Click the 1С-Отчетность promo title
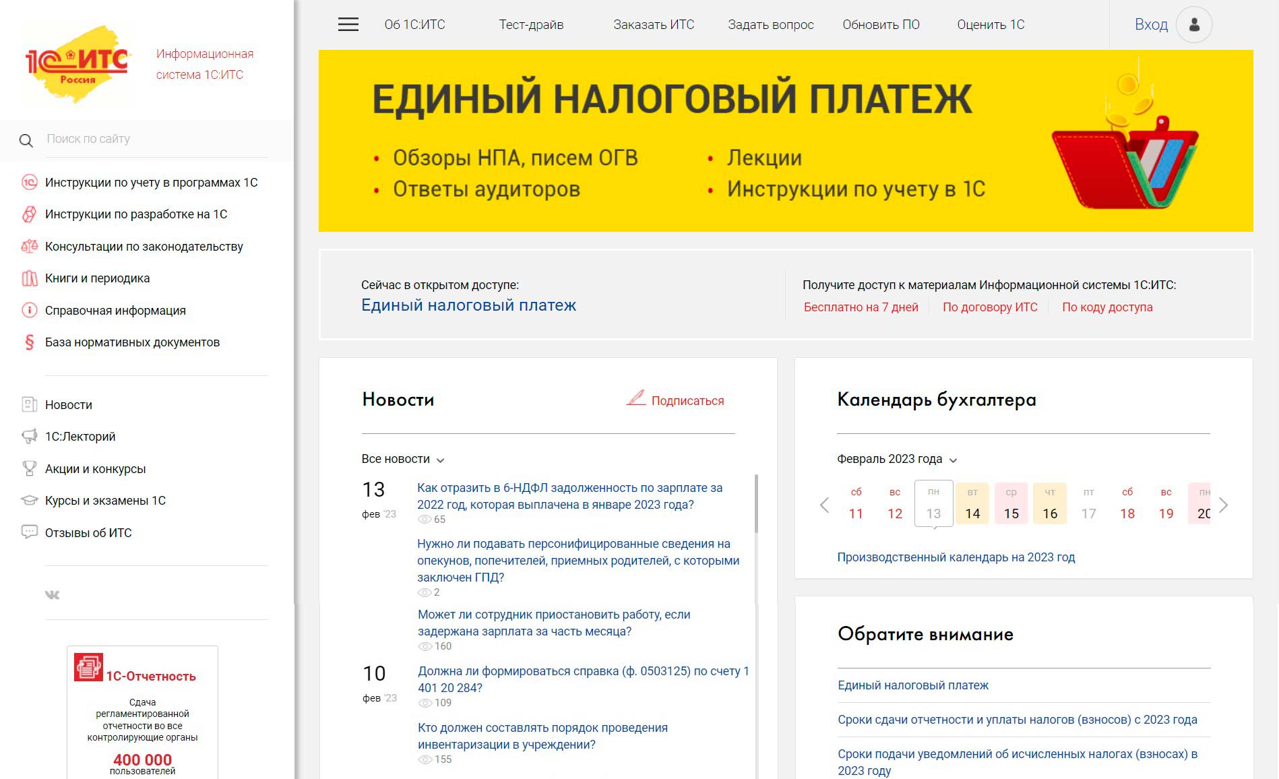 pos(151,677)
